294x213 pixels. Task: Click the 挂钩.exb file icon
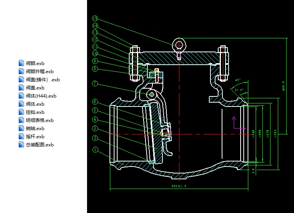(x=22, y=112)
